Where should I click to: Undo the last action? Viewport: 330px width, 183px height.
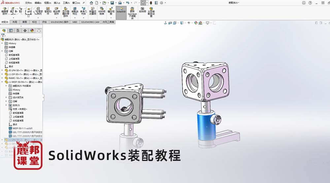127,3
